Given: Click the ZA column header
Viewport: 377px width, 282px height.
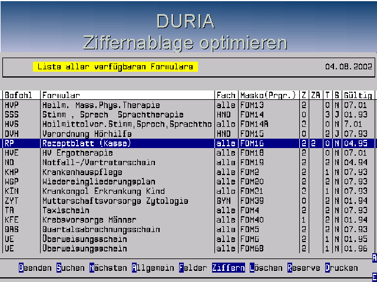Looking at the screenshot, I should 316,95.
